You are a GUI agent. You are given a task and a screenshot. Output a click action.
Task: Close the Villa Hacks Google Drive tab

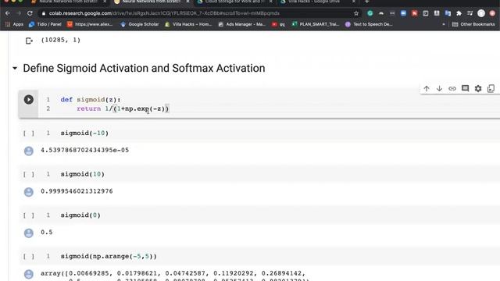pyautogui.click(x=354, y=2)
